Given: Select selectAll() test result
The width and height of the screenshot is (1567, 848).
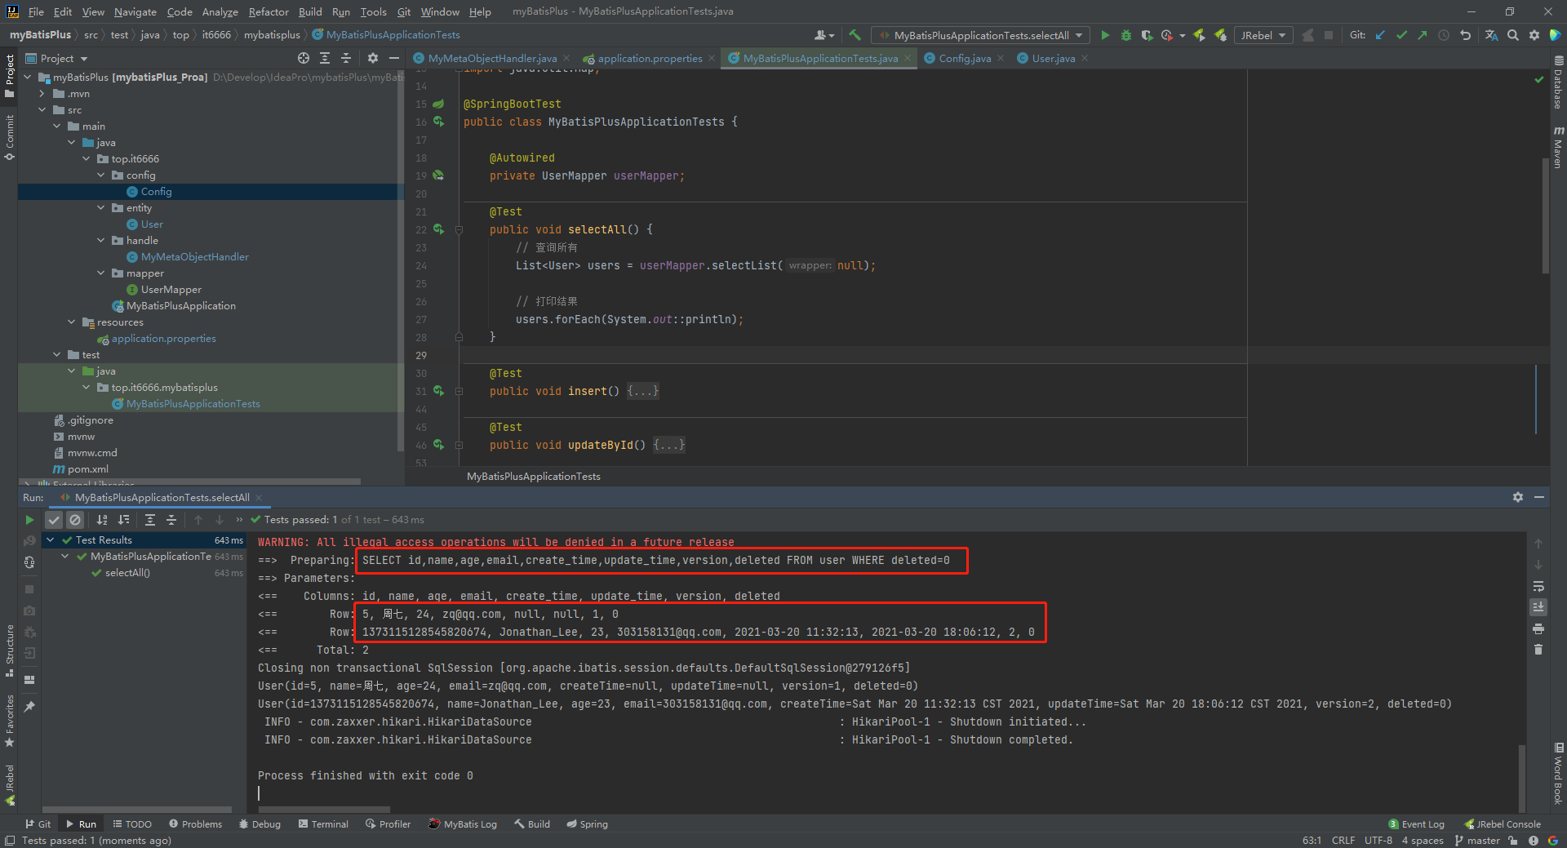Looking at the screenshot, I should [x=127, y=572].
